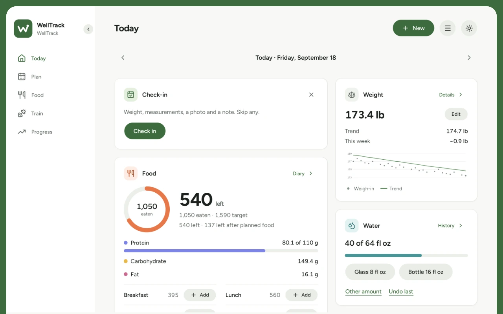This screenshot has height=314, width=503.
Task: Click the weight trend chart
Action: [406, 165]
